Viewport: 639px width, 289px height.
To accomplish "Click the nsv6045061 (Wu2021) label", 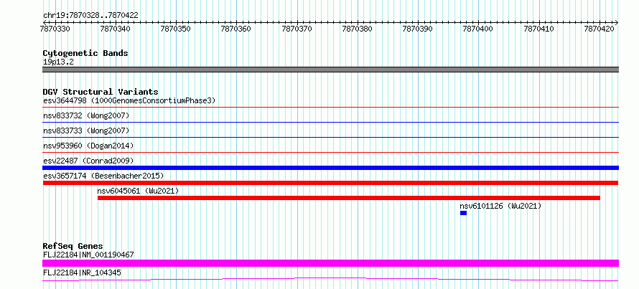I will (138, 191).
